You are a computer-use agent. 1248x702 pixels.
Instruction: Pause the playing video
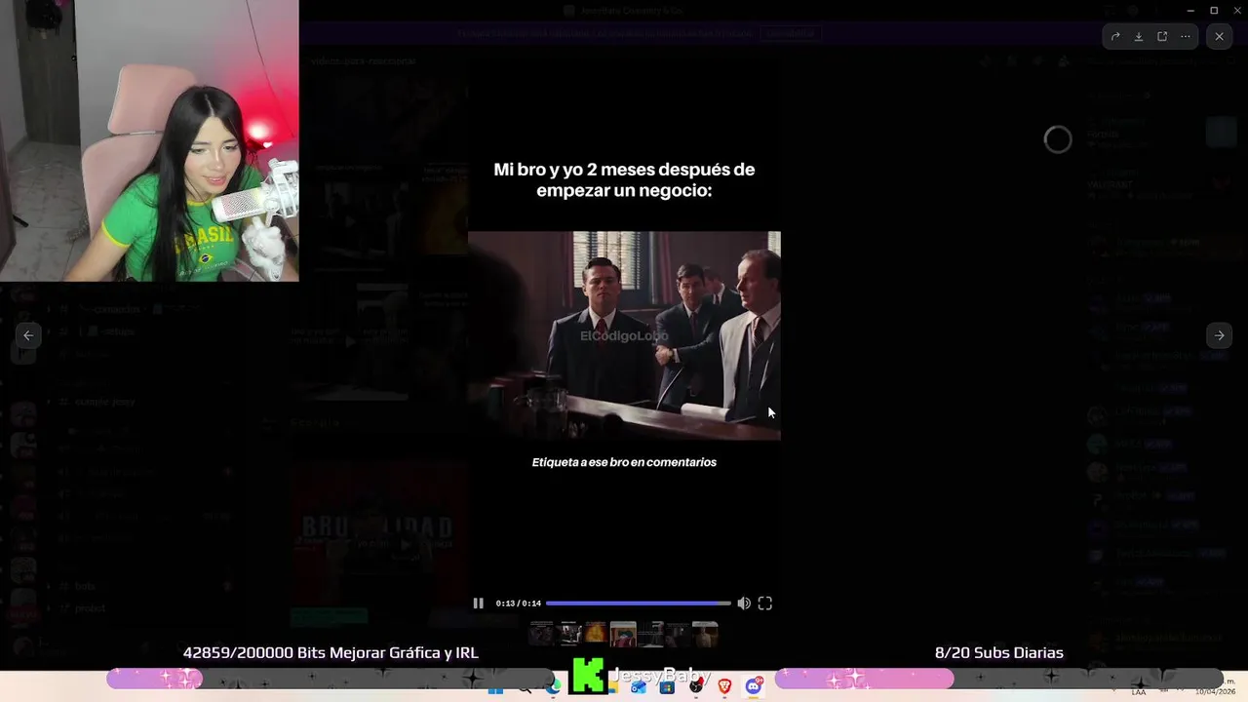478,604
